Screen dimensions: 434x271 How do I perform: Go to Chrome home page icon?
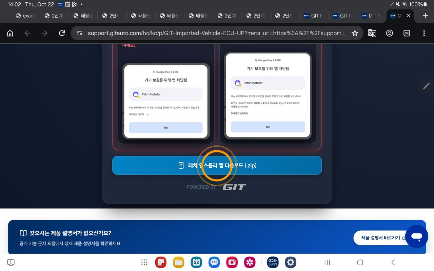10,33
